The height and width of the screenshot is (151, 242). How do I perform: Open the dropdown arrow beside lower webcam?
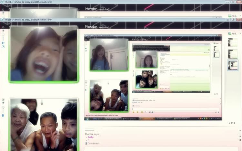coord(3,99)
